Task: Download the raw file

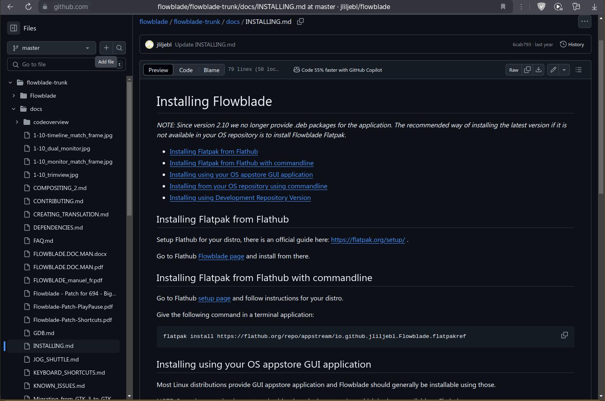Action: pyautogui.click(x=539, y=70)
